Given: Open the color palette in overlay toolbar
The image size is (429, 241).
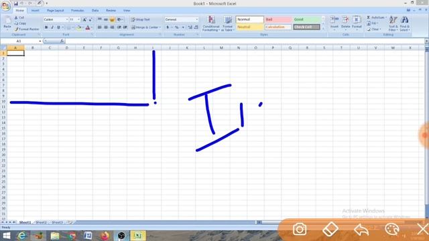Looking at the screenshot, I should click(x=392, y=229).
